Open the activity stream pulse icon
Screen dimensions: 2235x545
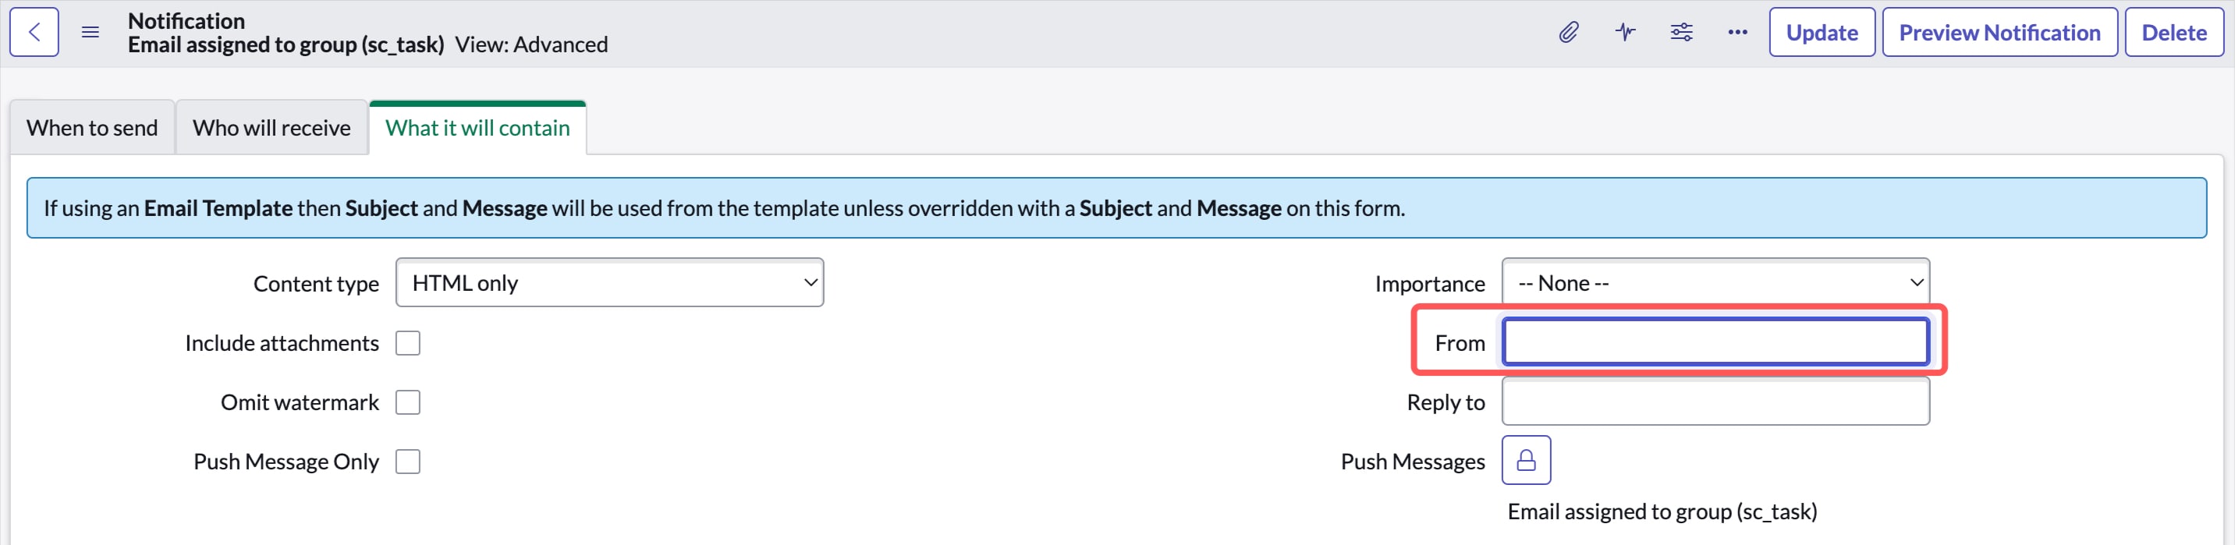point(1625,32)
